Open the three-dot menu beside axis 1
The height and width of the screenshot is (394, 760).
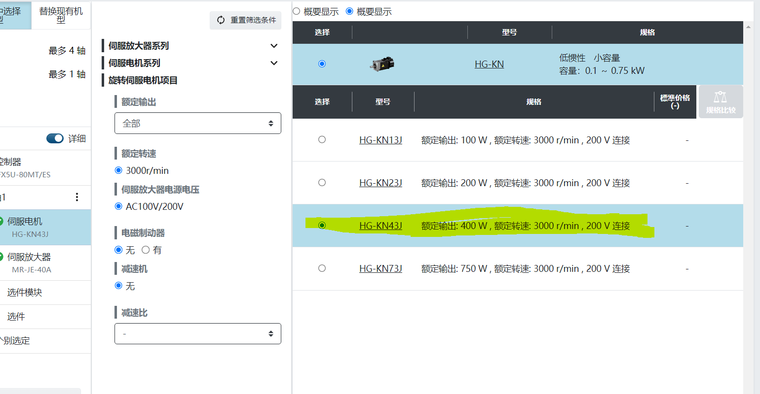pyautogui.click(x=76, y=197)
